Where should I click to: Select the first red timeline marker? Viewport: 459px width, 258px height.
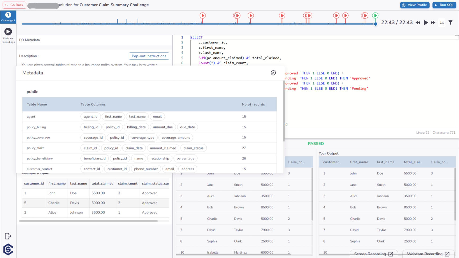pos(203,15)
